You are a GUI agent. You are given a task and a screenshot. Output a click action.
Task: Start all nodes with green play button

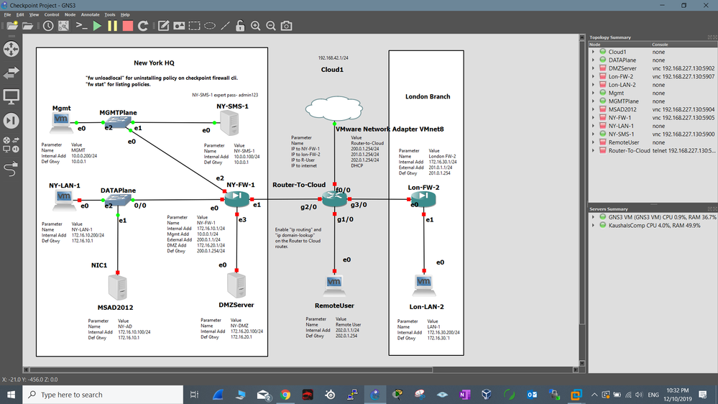(x=97, y=26)
